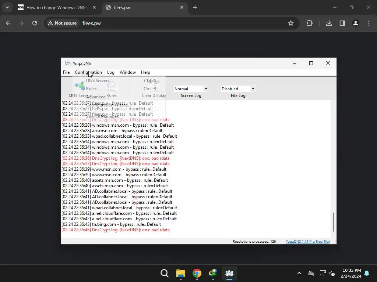Go back in the browser
377x282 pixels.
click(x=8, y=23)
